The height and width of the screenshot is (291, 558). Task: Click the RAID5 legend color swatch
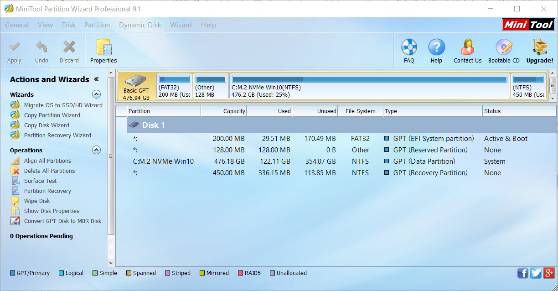tap(240, 273)
